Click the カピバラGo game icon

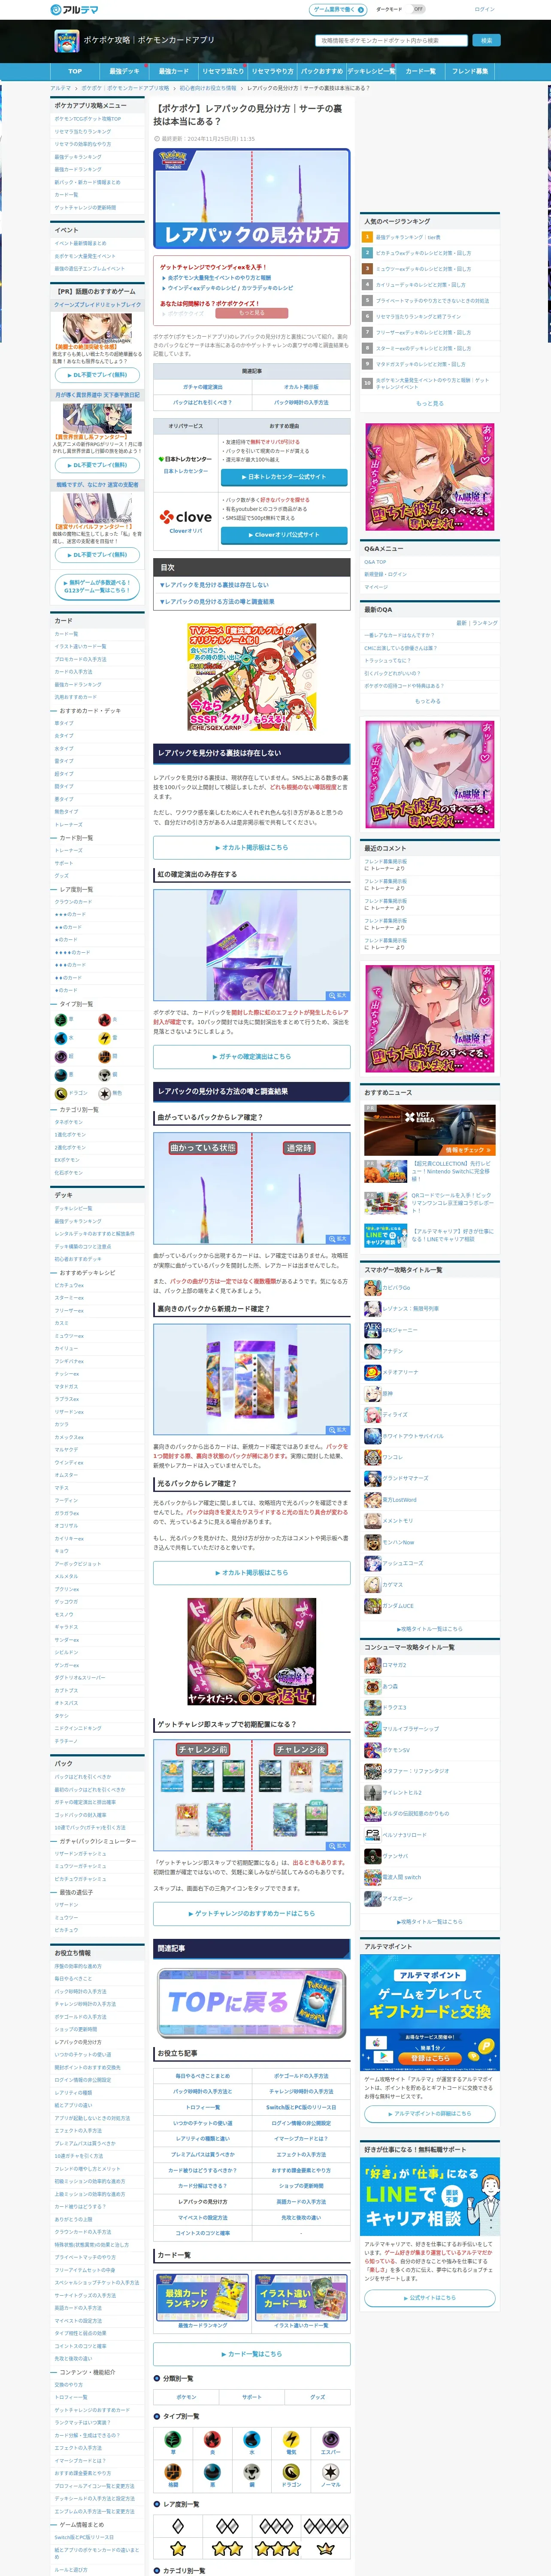point(372,1288)
